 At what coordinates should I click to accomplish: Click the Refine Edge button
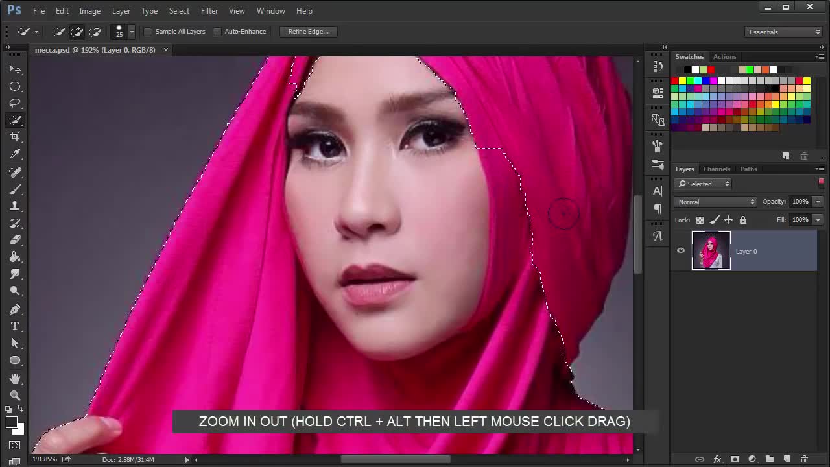point(308,31)
